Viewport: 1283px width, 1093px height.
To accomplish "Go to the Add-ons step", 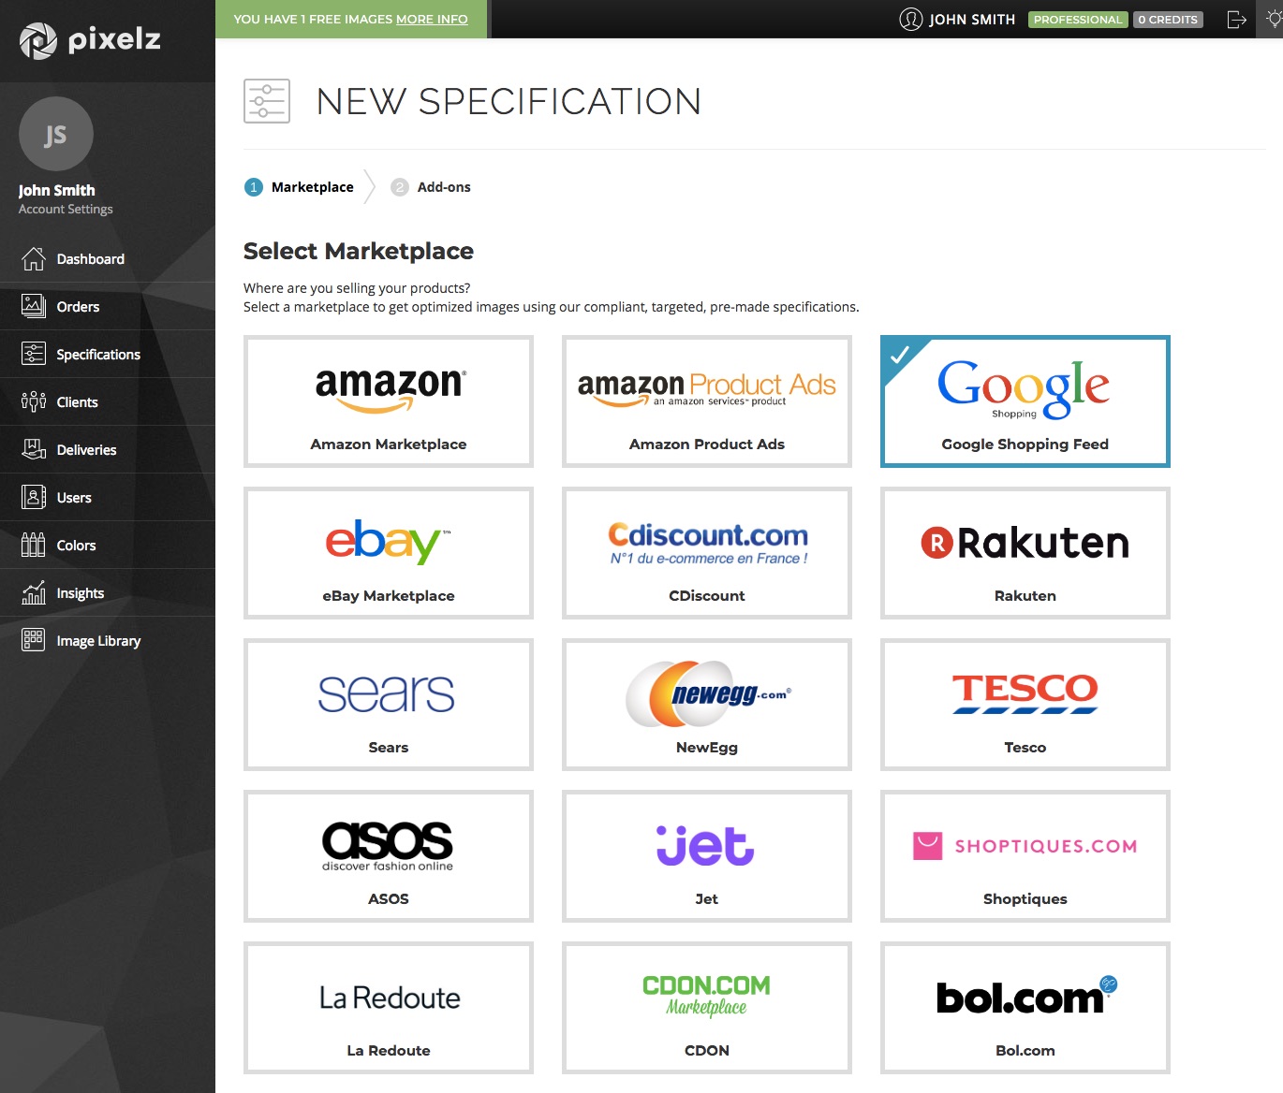I will [x=443, y=187].
